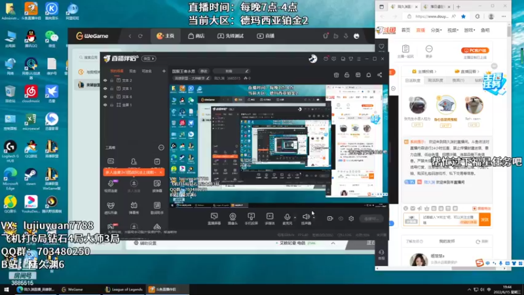Toggle visibility of layer 文本 2
524x295 pixels.
105,80
